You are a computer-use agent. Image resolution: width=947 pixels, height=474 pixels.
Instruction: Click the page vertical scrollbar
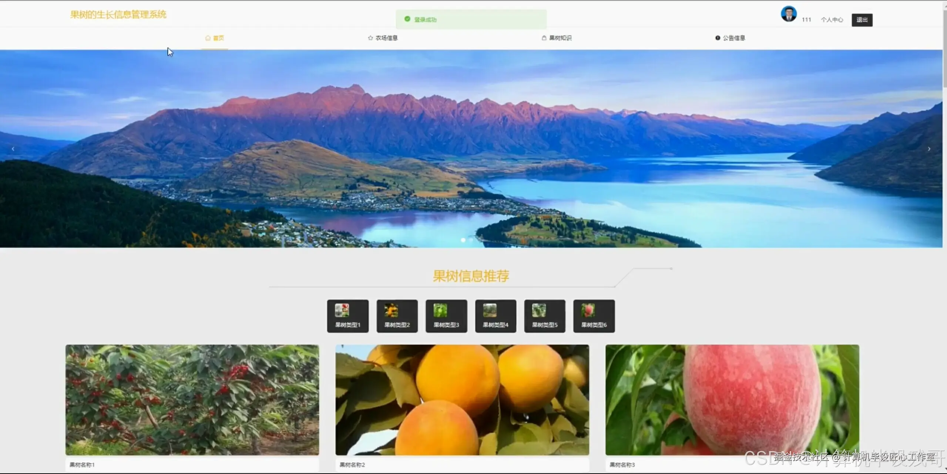pos(944,48)
